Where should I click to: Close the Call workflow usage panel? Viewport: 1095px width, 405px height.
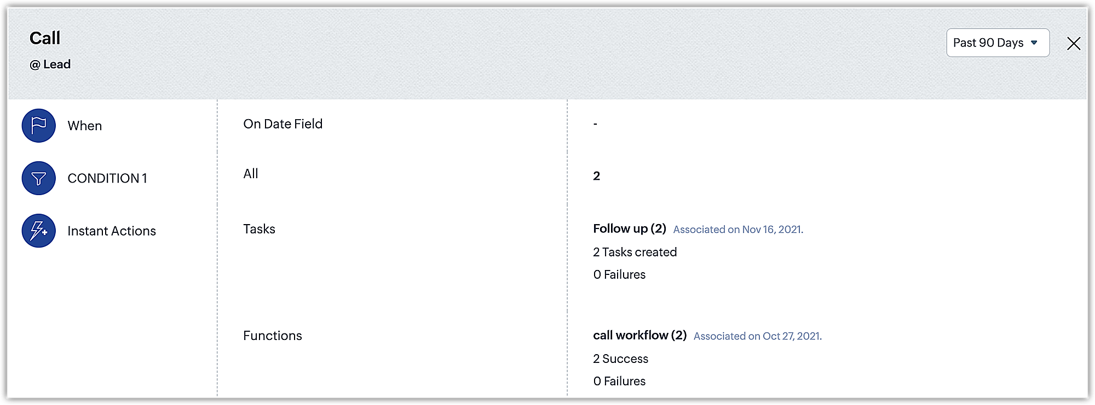tap(1073, 44)
